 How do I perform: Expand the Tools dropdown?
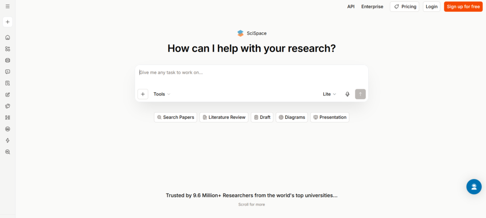click(x=162, y=94)
